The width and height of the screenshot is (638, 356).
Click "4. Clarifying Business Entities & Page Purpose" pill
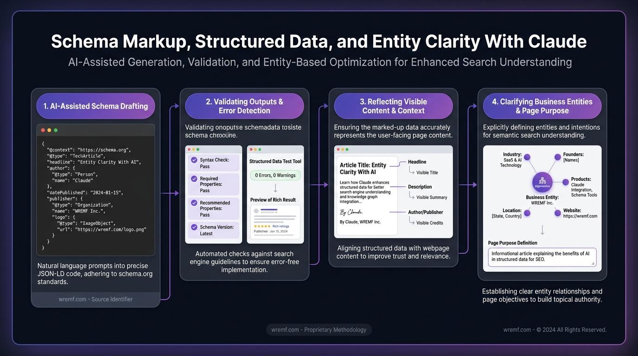pyautogui.click(x=542, y=106)
